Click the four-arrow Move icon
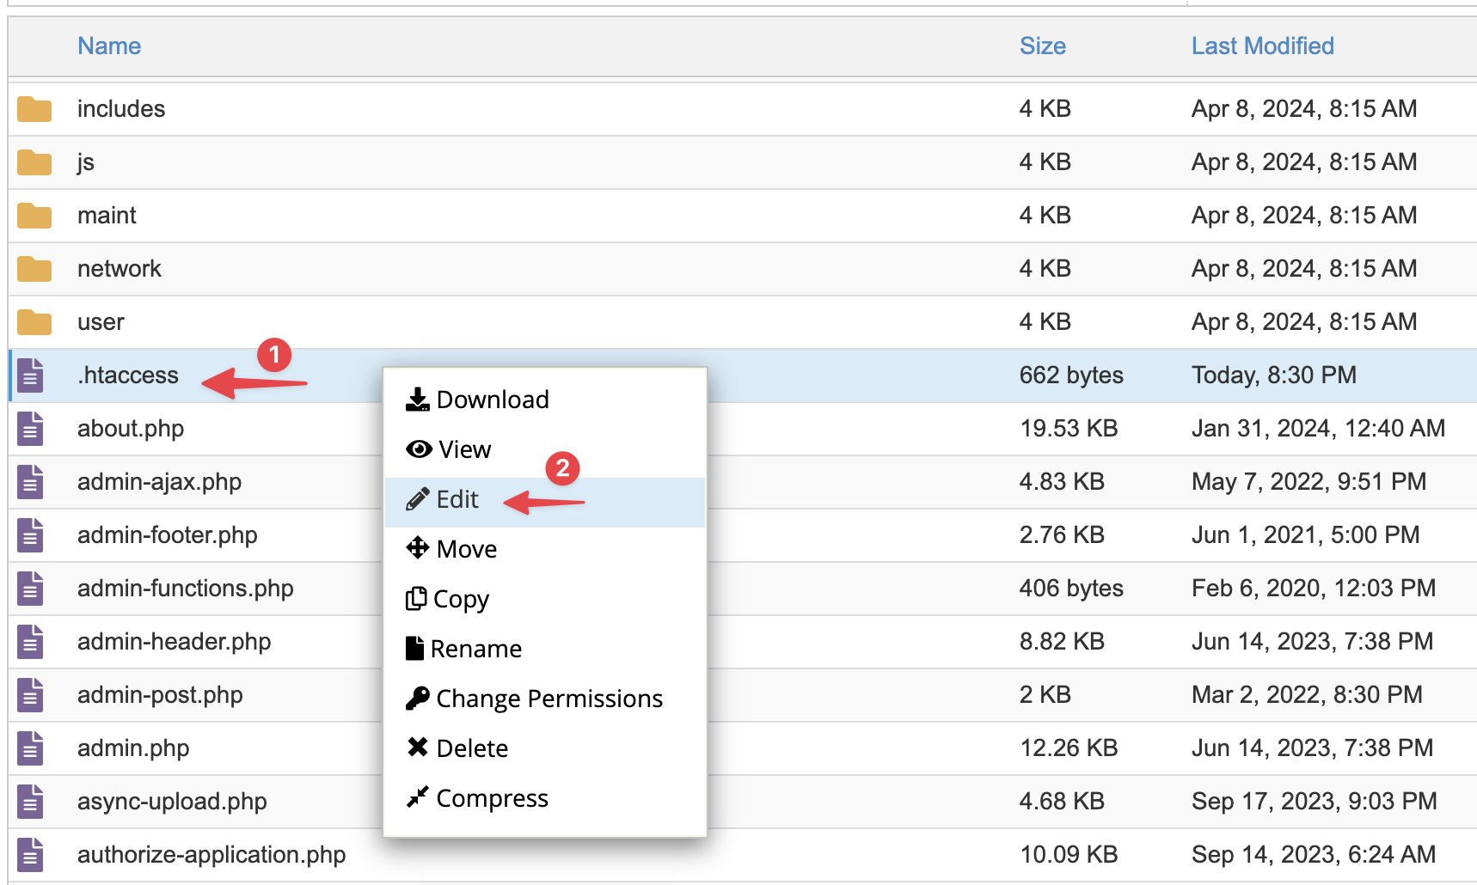The height and width of the screenshot is (885, 1477). pyautogui.click(x=418, y=548)
